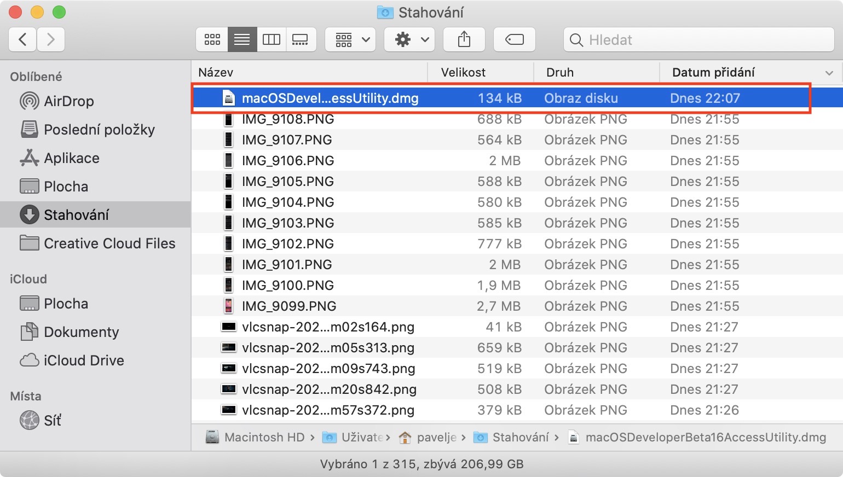The height and width of the screenshot is (477, 843).
Task: Click the dmg disk image file icon
Action: point(228,98)
